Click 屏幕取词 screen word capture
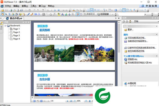 [x=89, y=14]
